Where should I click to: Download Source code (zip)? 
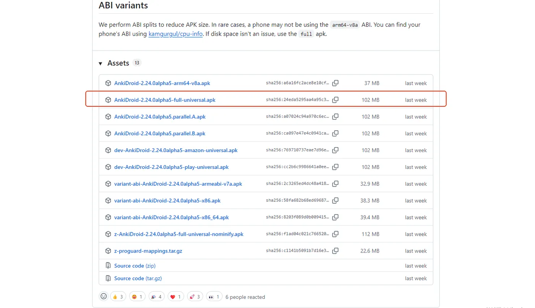point(135,266)
